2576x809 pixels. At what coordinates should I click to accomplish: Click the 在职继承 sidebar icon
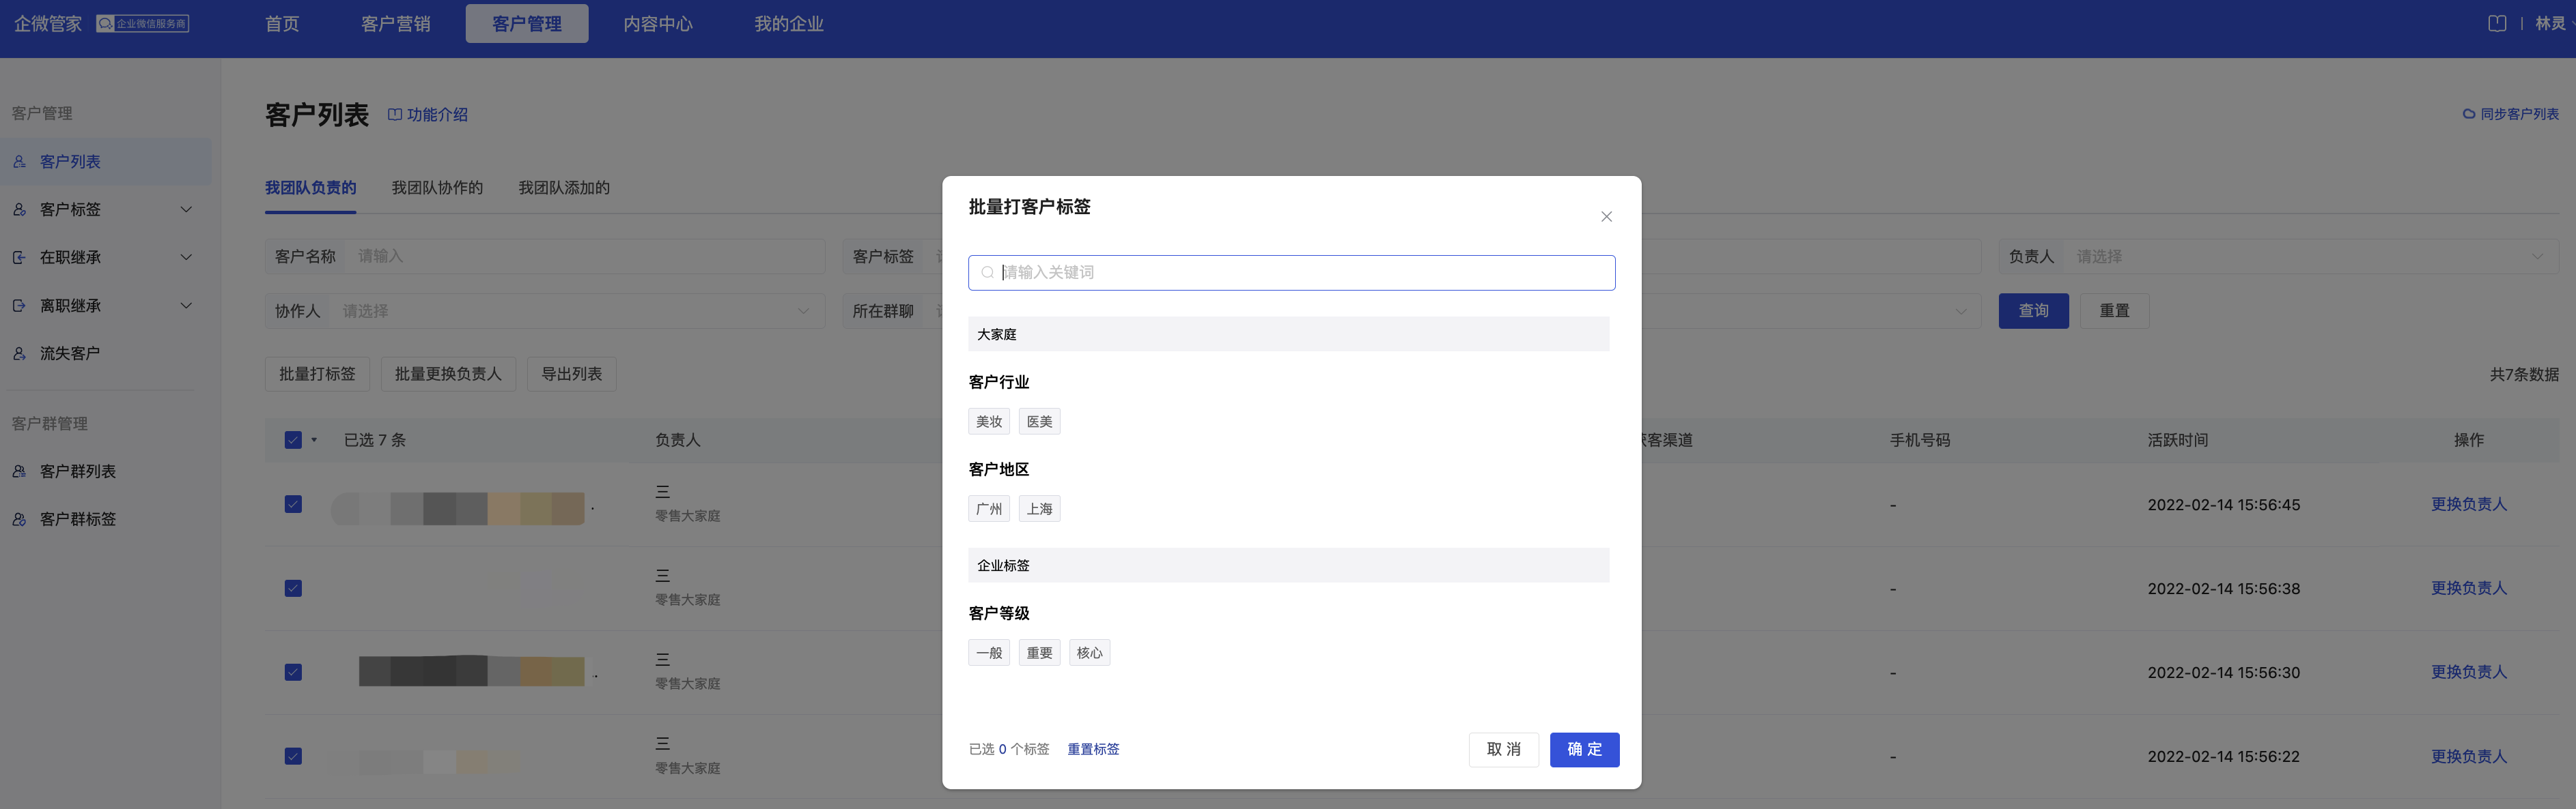point(19,258)
